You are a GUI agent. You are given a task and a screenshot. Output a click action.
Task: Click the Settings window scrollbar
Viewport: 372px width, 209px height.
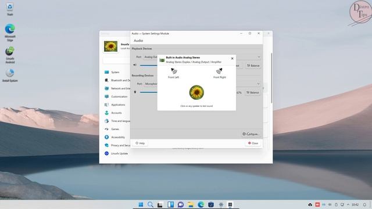(x=271, y=78)
